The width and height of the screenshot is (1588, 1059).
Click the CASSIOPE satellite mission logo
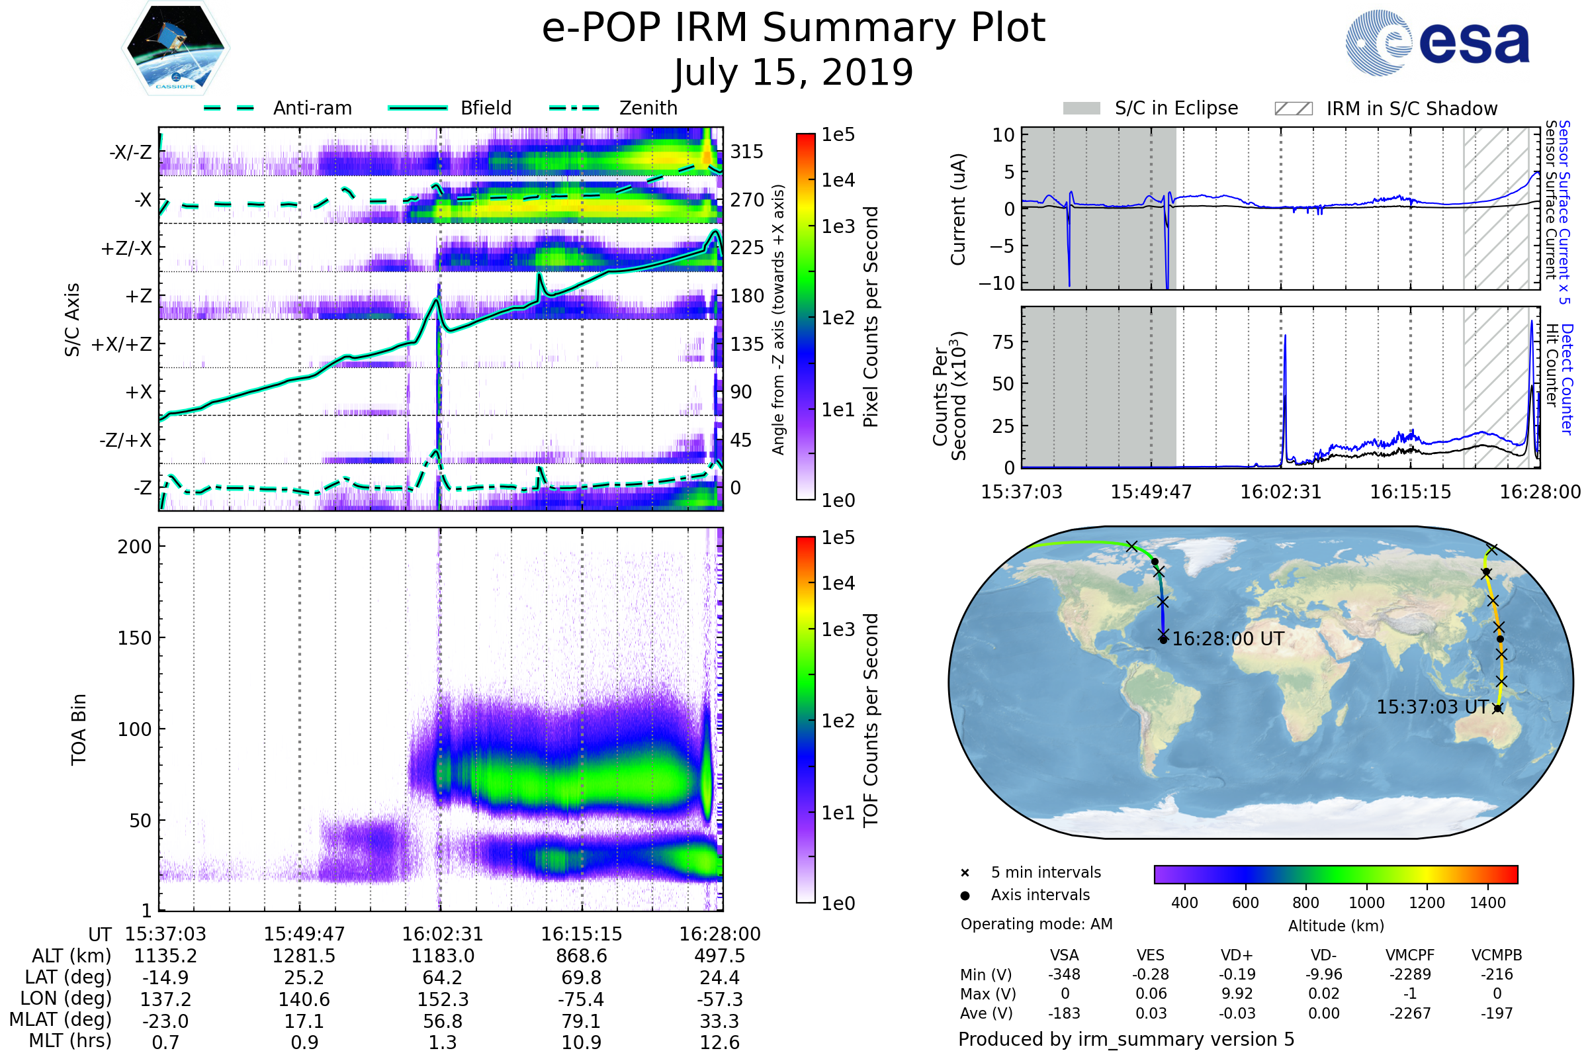(175, 48)
